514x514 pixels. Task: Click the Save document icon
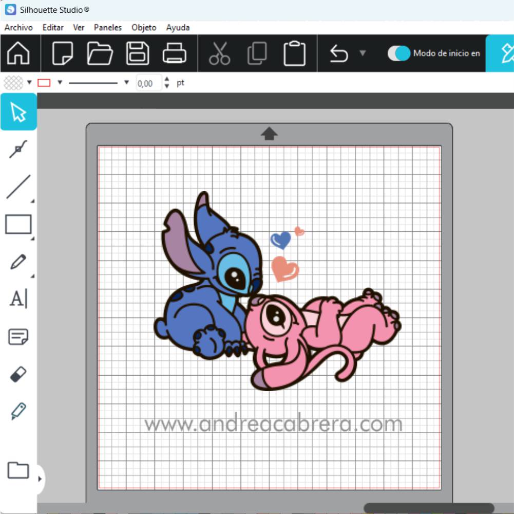click(138, 53)
